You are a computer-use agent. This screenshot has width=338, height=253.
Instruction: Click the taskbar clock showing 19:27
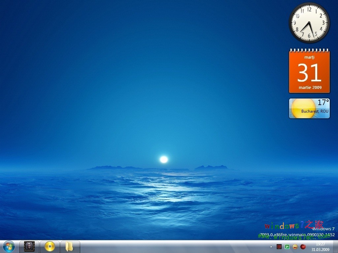(x=320, y=244)
